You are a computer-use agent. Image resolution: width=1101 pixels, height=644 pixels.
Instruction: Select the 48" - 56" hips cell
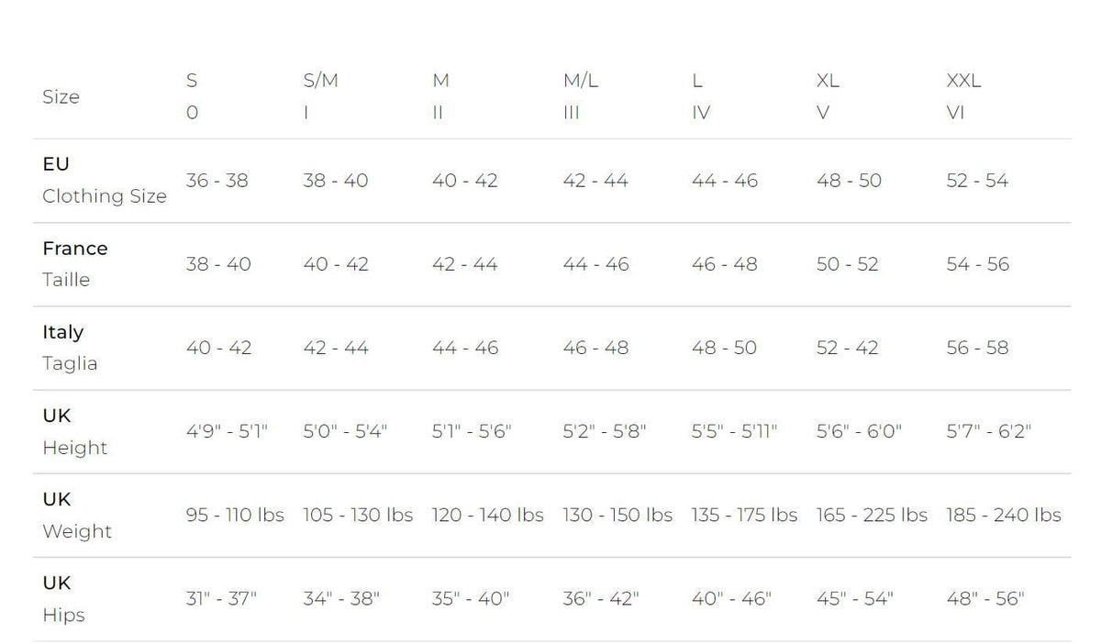pyautogui.click(x=984, y=599)
